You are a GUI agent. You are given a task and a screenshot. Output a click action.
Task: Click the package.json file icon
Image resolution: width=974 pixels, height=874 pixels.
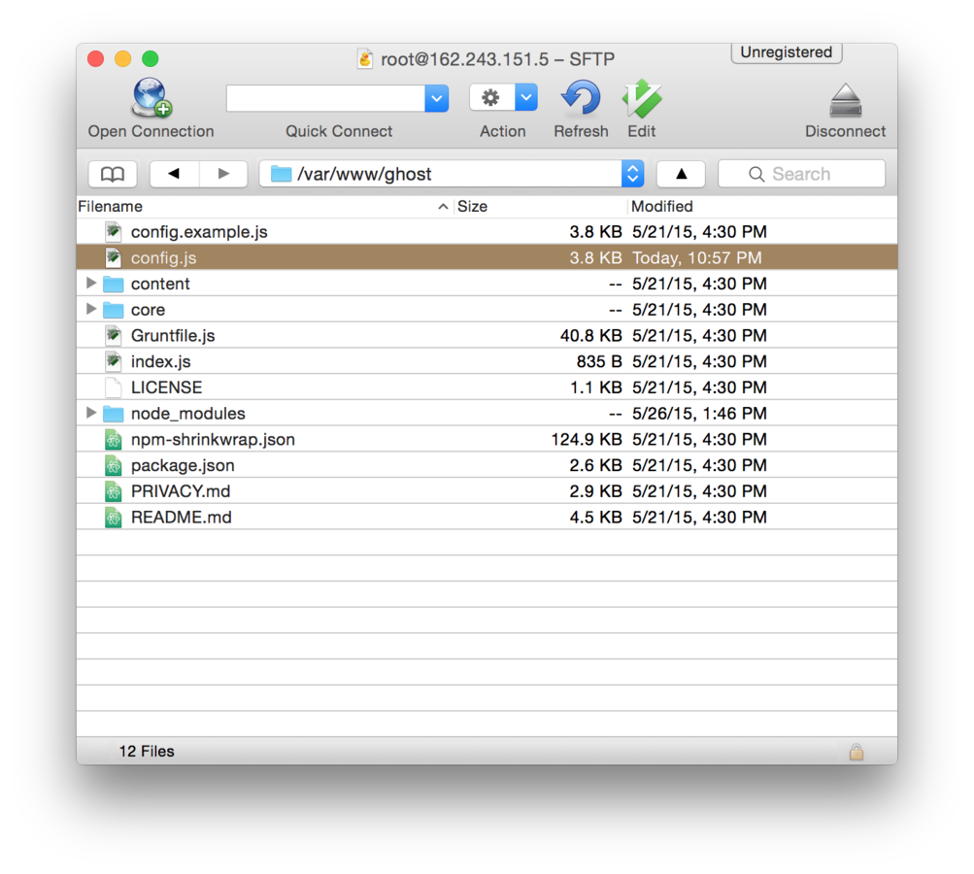pos(113,465)
